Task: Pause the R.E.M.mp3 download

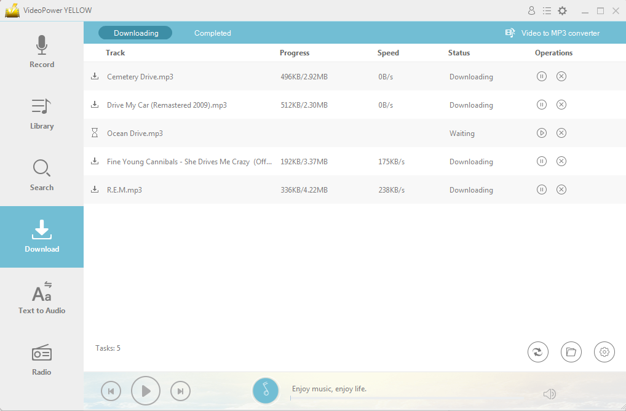Action: click(x=542, y=190)
